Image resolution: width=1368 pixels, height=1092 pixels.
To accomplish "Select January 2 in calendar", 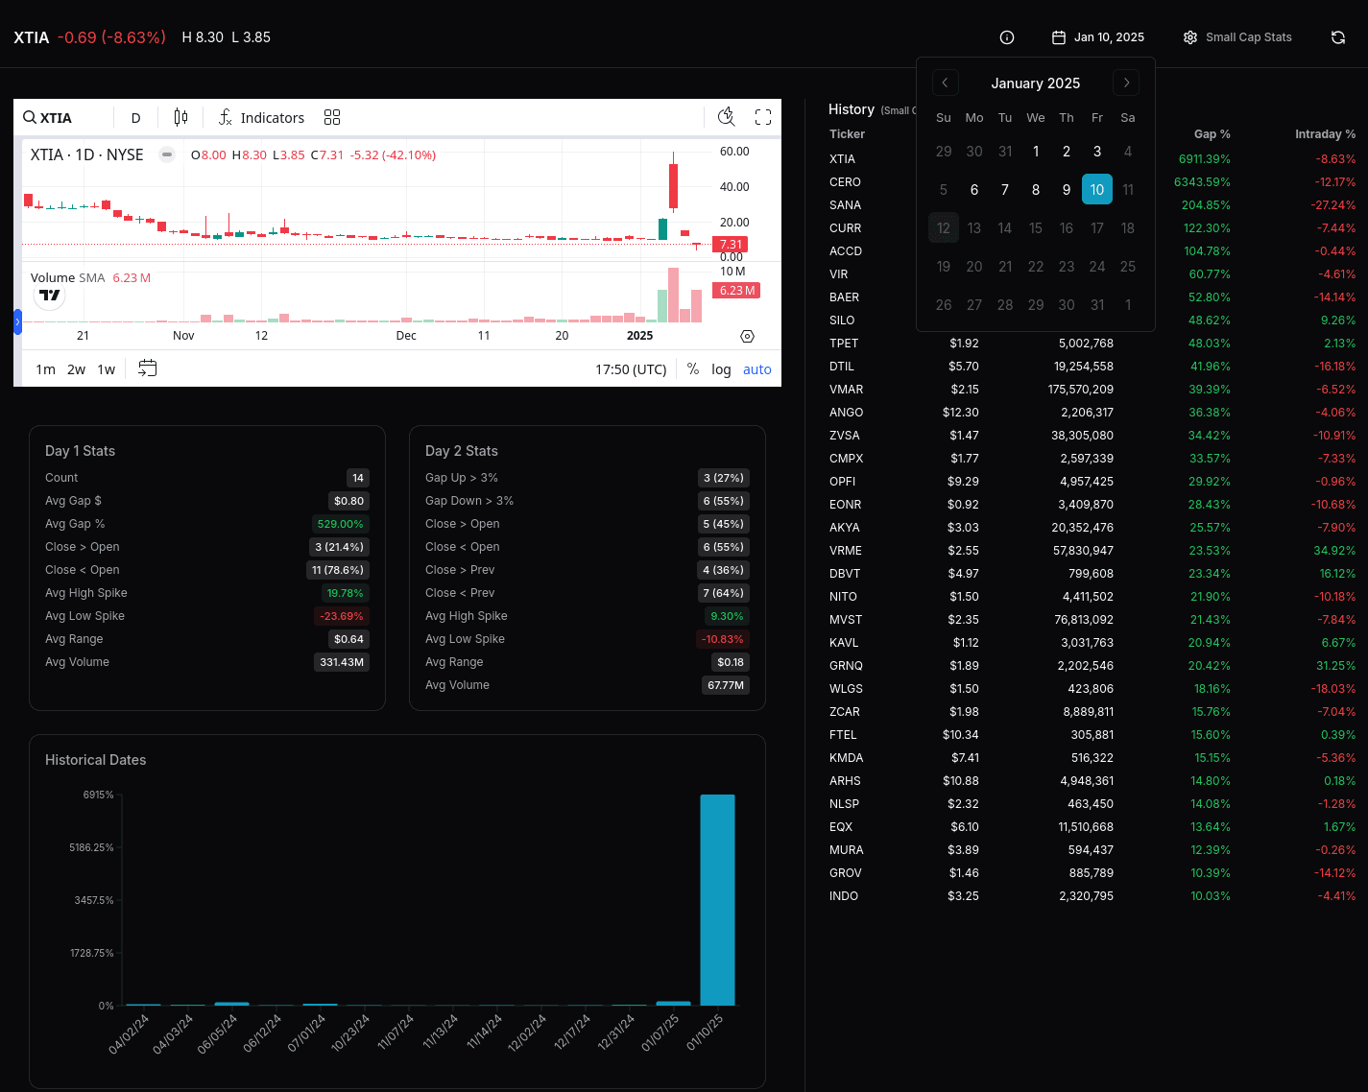I will pos(1067,152).
